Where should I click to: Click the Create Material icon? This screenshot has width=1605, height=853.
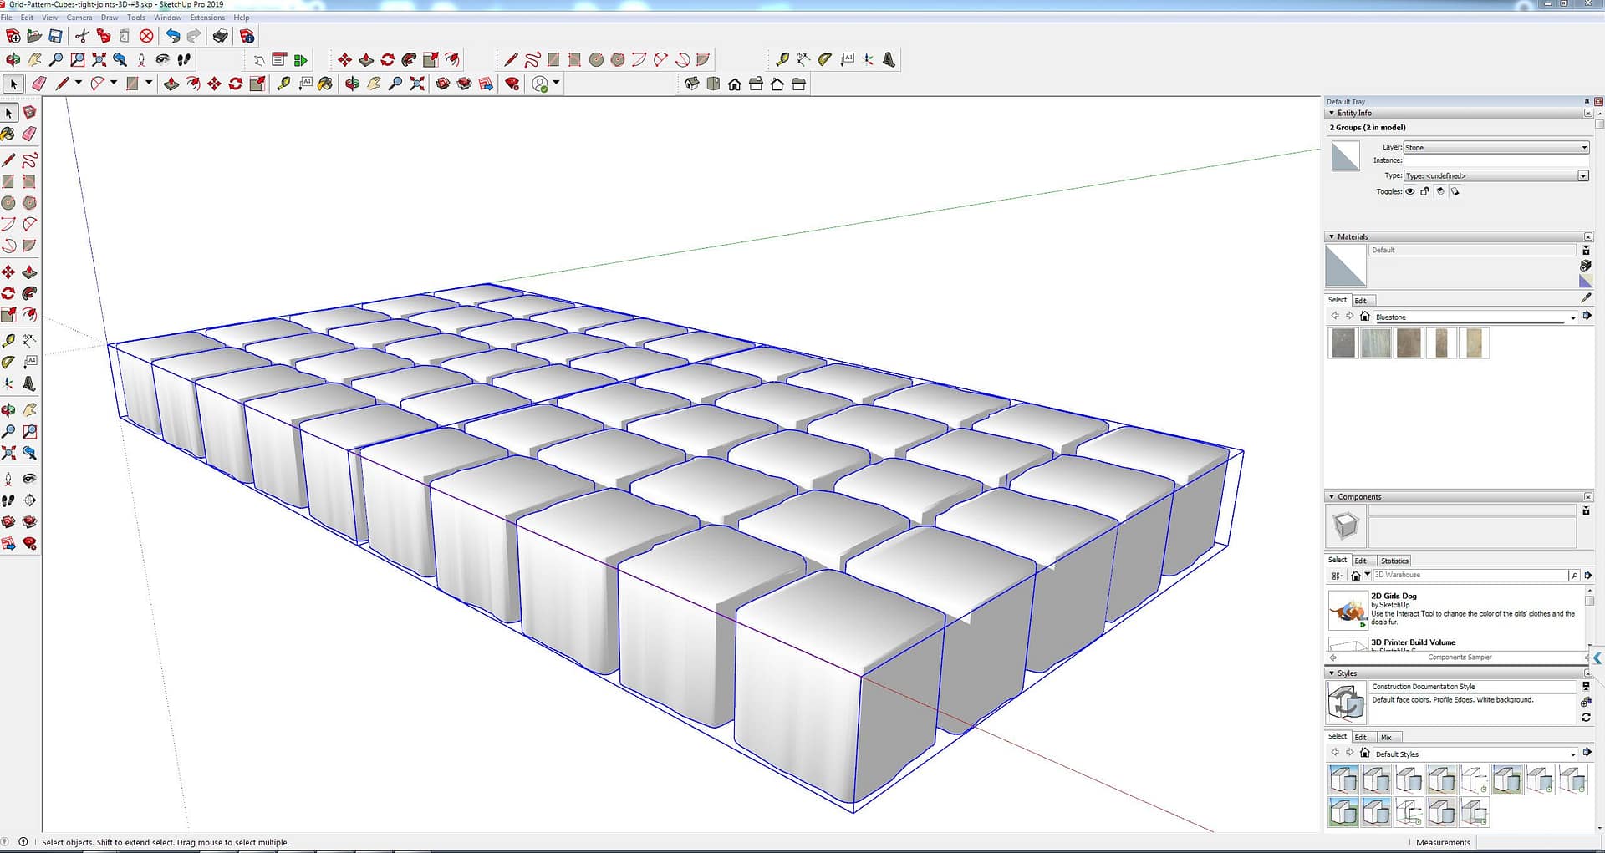point(1585,266)
